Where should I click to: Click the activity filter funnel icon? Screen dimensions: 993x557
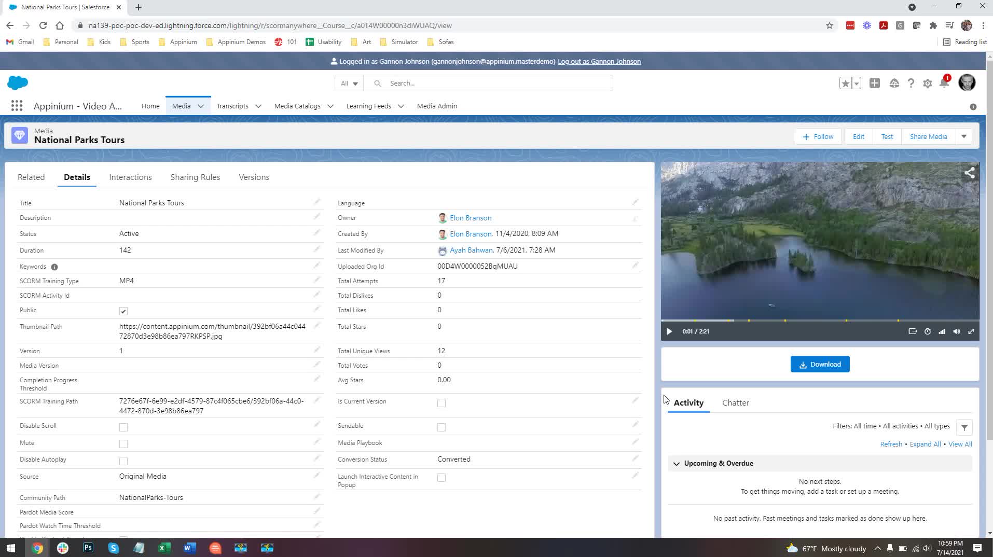click(964, 427)
